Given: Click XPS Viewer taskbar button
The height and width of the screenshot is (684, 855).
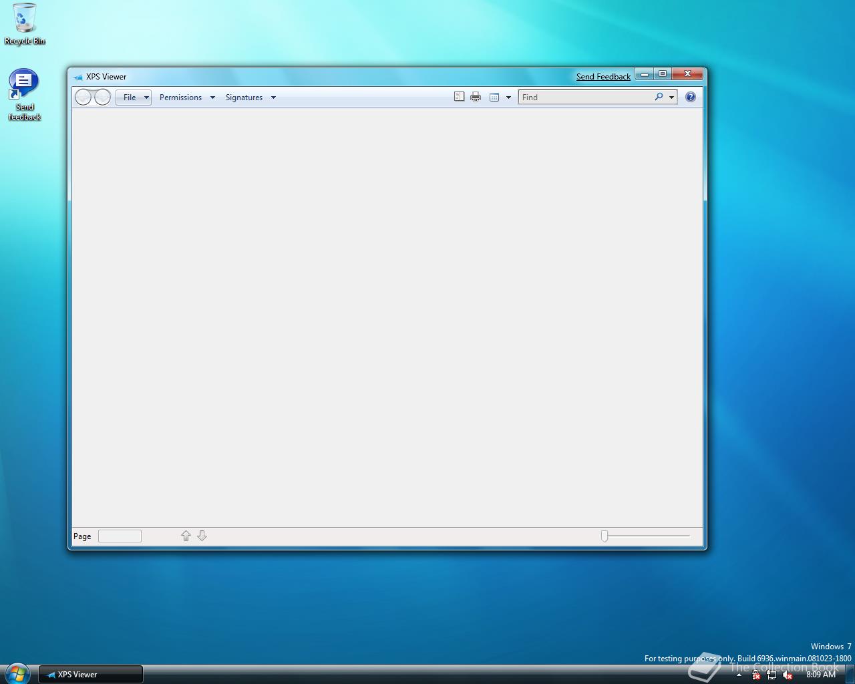Looking at the screenshot, I should click(91, 675).
